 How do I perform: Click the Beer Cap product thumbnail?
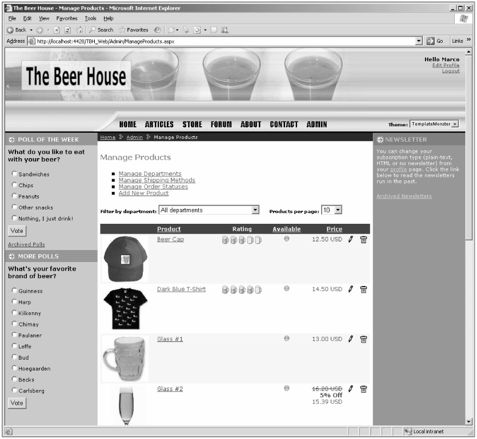tap(125, 258)
